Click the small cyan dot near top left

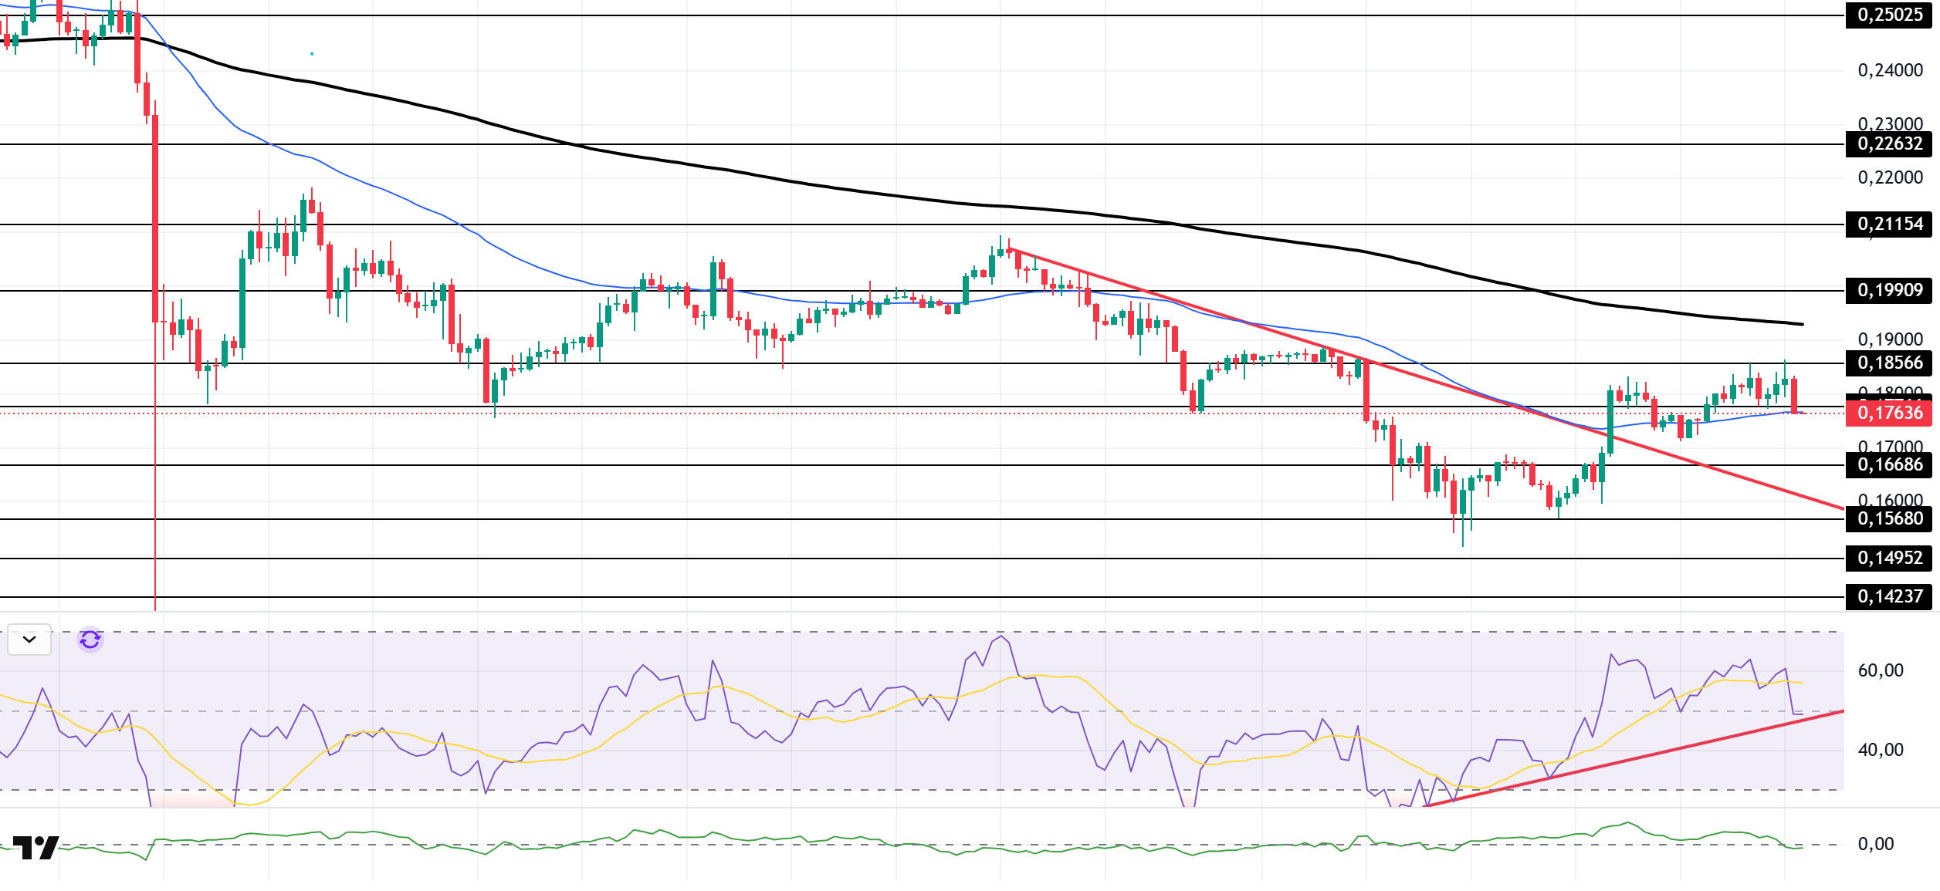(312, 54)
